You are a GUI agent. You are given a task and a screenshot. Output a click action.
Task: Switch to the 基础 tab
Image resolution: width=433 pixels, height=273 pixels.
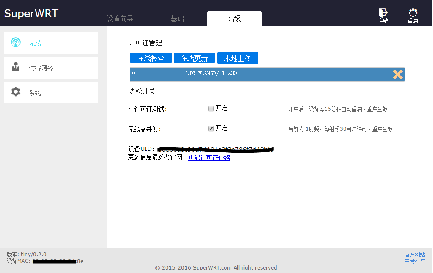pyautogui.click(x=177, y=18)
